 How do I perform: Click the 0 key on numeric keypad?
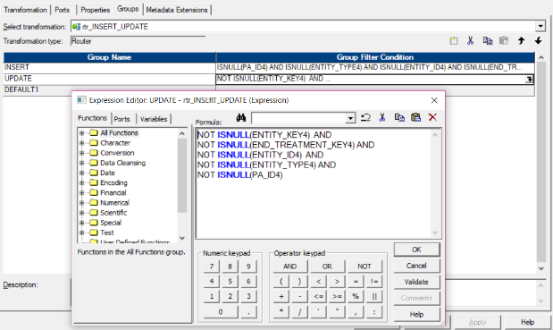click(x=221, y=312)
